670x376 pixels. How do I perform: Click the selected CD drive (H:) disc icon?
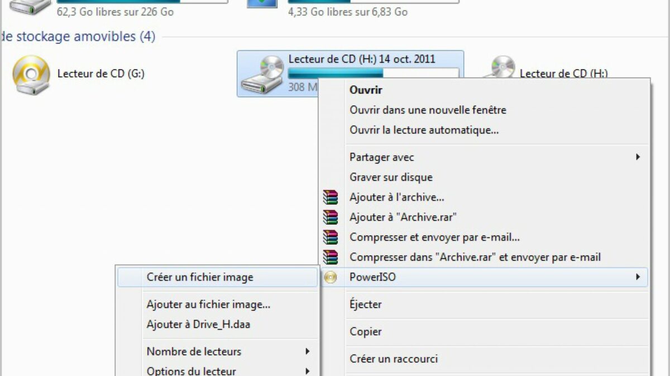(262, 75)
